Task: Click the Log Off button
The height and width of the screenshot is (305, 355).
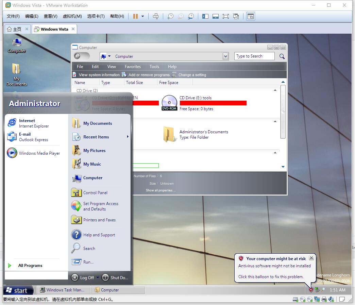Action: tap(83, 277)
